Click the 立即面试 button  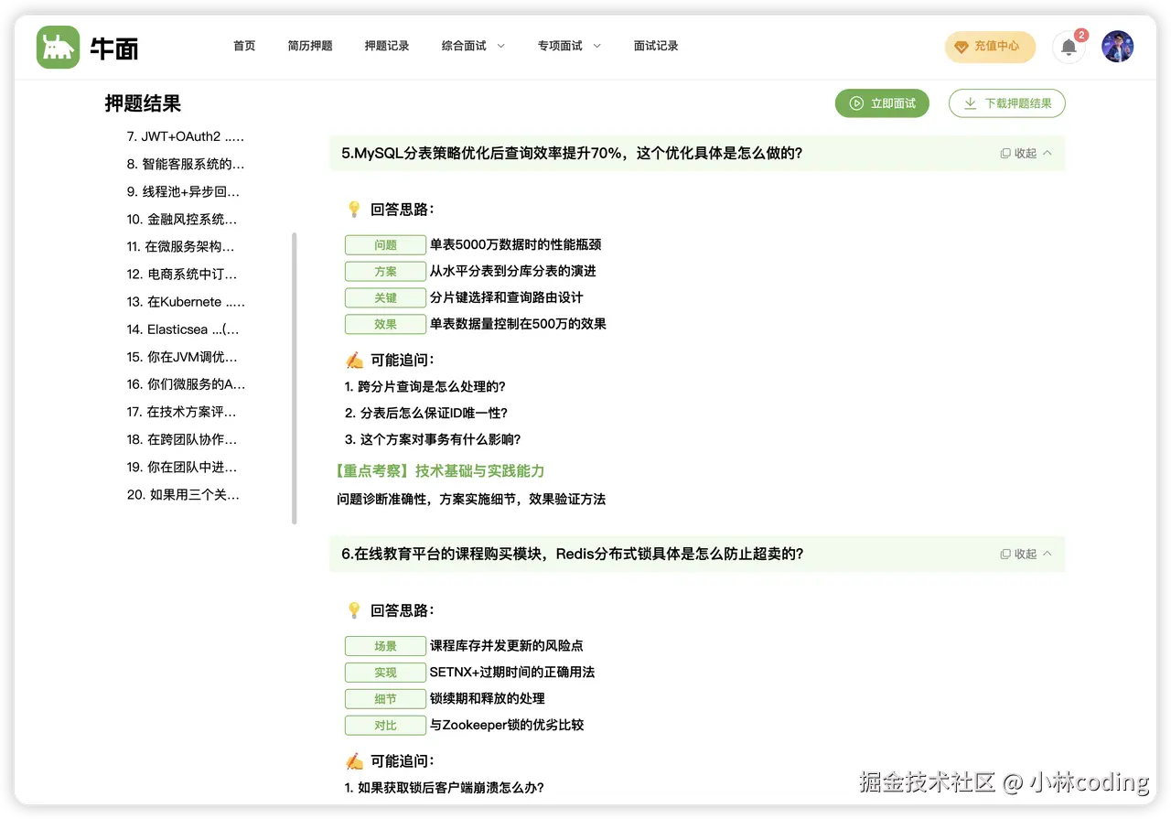(882, 103)
